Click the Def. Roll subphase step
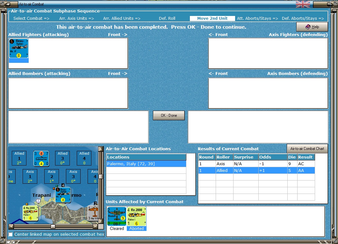Image resolution: width=338 pixels, height=244 pixels. point(167,18)
